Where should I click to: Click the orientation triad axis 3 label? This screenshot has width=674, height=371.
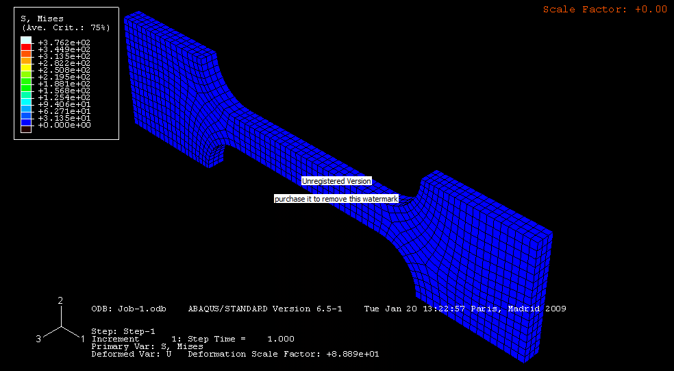[x=39, y=339]
